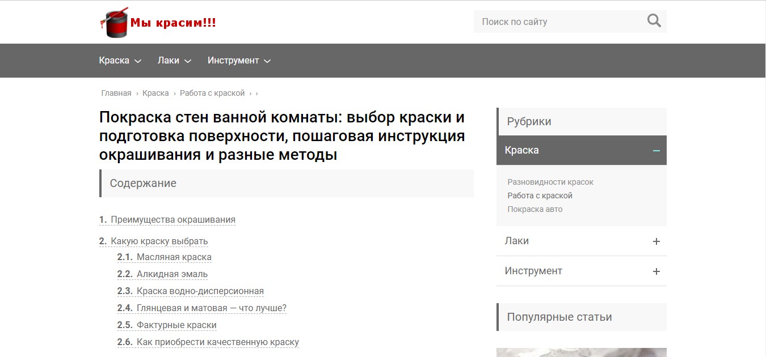Click the Мы красим!!! site title
The image size is (766, 357).
click(173, 23)
